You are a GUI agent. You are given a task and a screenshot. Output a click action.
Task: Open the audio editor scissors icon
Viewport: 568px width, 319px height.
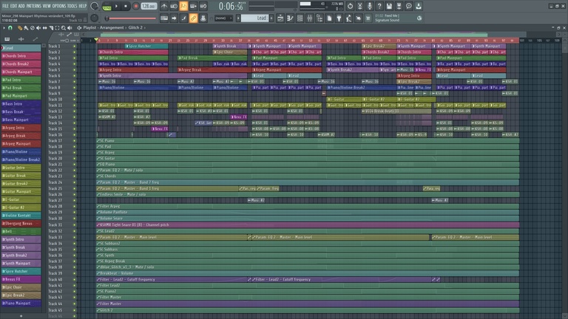359,6
